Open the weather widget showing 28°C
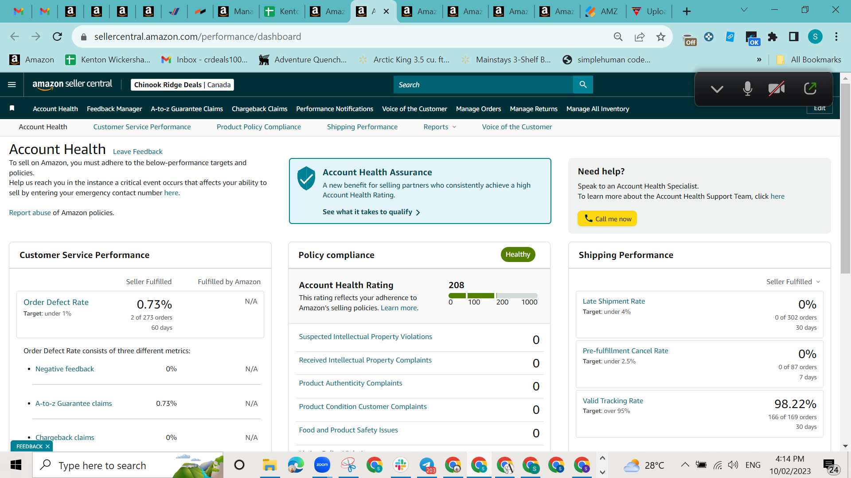Viewport: 851px width, 478px height. point(644,465)
